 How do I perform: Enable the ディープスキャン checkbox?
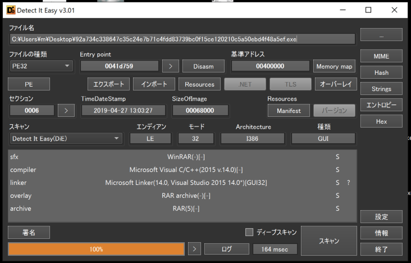click(249, 232)
